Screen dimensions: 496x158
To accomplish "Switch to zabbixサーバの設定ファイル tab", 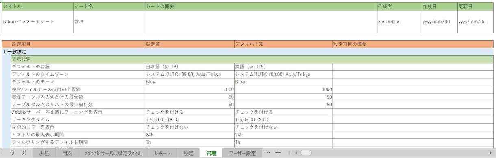I will coord(113,153).
